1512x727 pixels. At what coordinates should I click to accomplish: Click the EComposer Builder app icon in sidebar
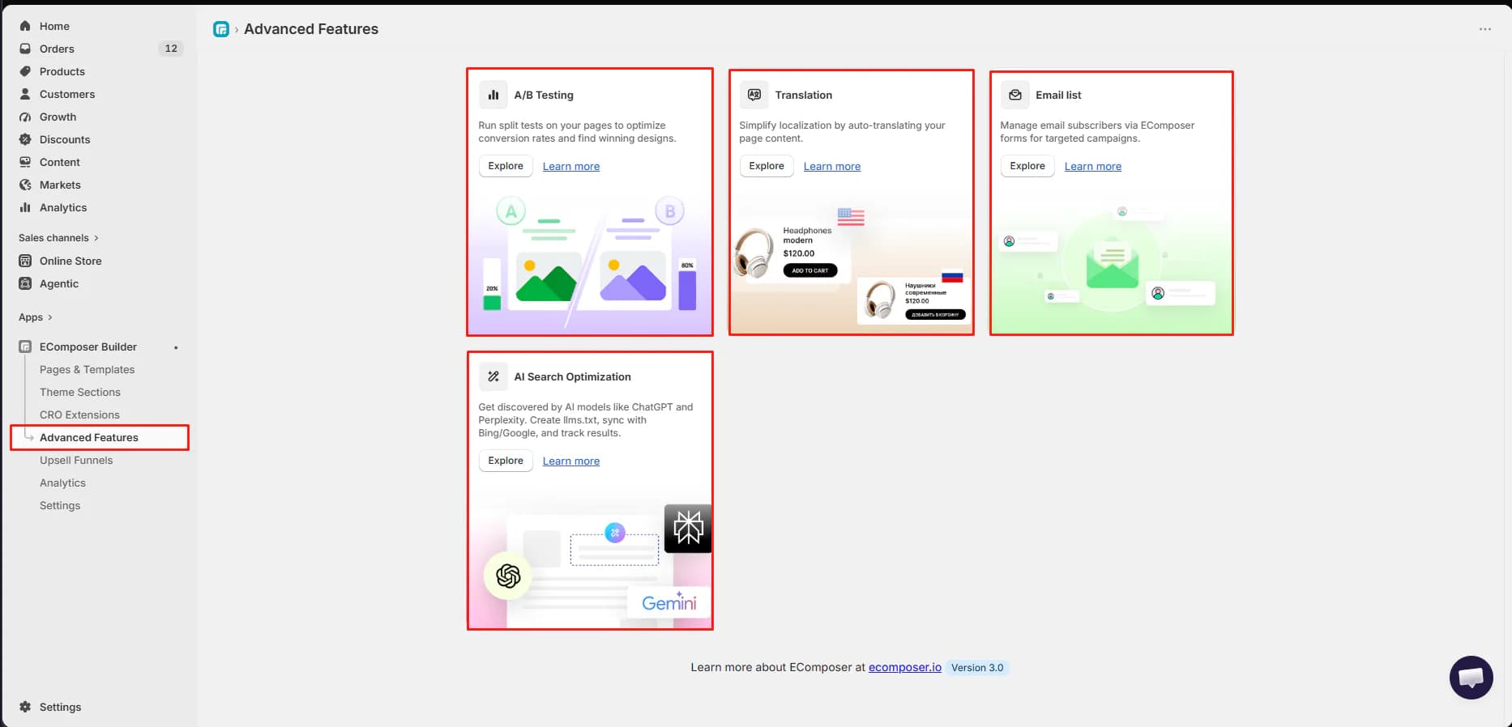25,346
